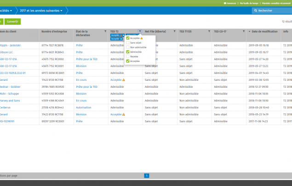This screenshot has width=292, height=186.
Task: Enable the Rejetée filter checkbox
Action: [x=128, y=56]
